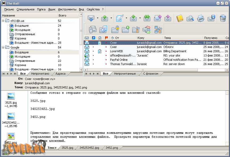Collapse the s911@i.ua account tree
This screenshot has height=157, width=230.
pos(3,21)
